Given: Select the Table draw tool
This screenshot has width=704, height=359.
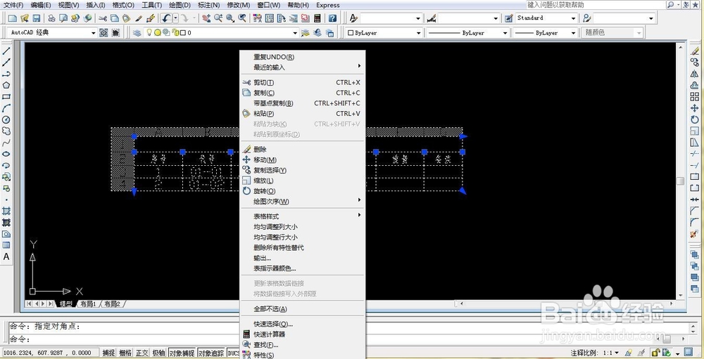Looking at the screenshot, I should 6,245.
